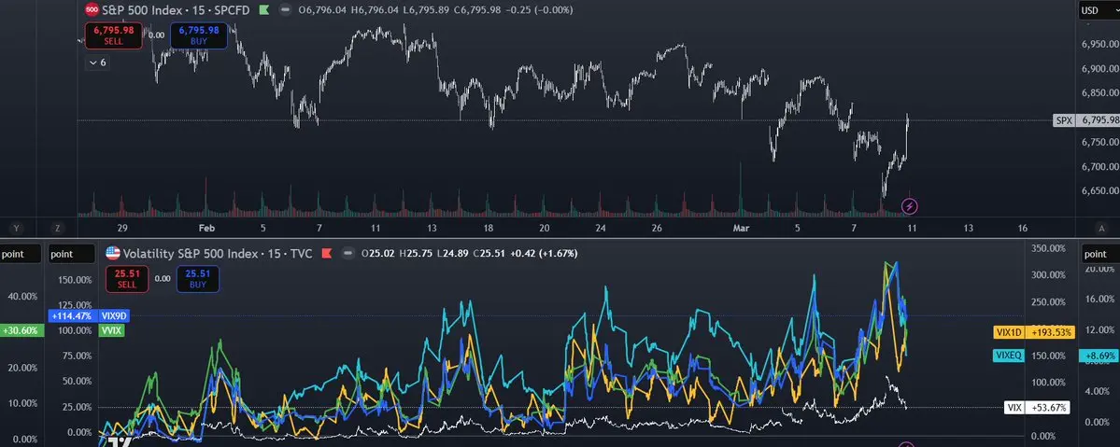1120x447 pixels.
Task: Click the 25.51 BUY button
Action: 198,279
